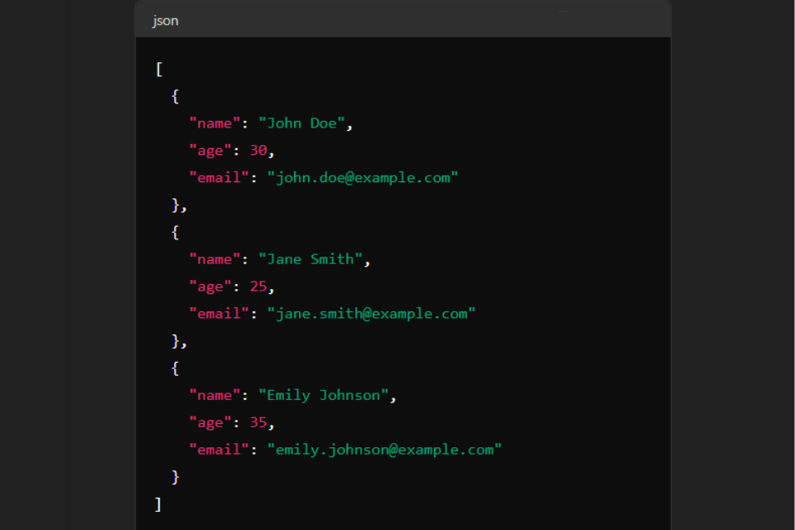Click the "Jane Smith" name value
The height and width of the screenshot is (530, 795).
click(311, 259)
